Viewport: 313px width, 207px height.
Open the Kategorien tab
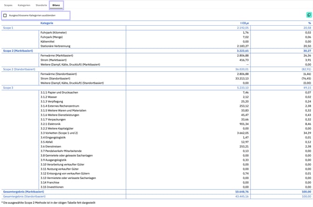coord(24,5)
